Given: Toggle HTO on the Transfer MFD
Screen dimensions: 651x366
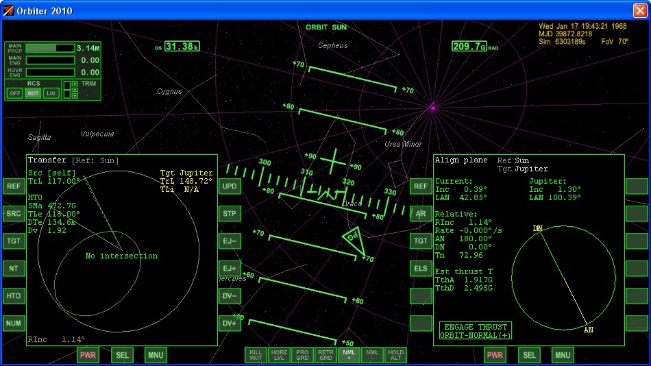Looking at the screenshot, I should pyautogui.click(x=13, y=296).
